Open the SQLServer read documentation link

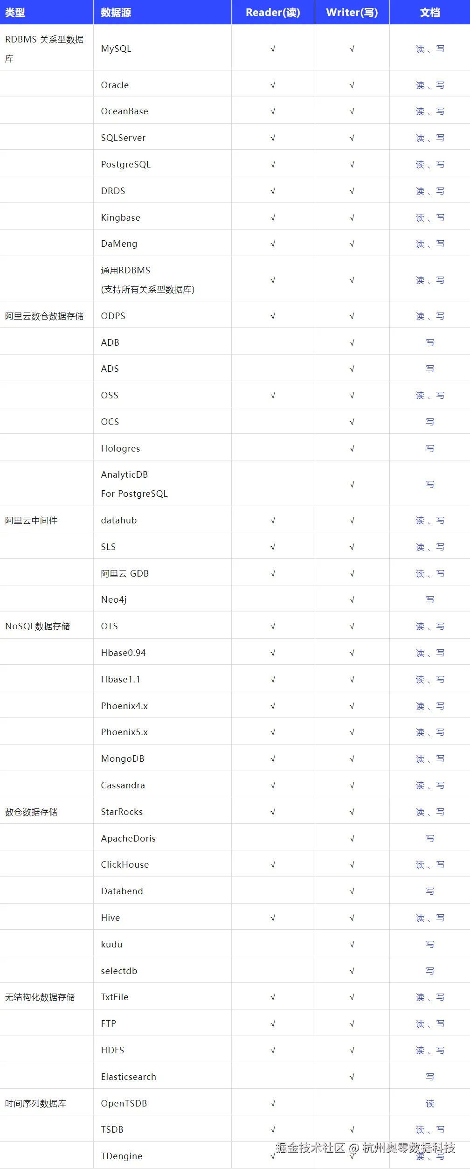[420, 138]
